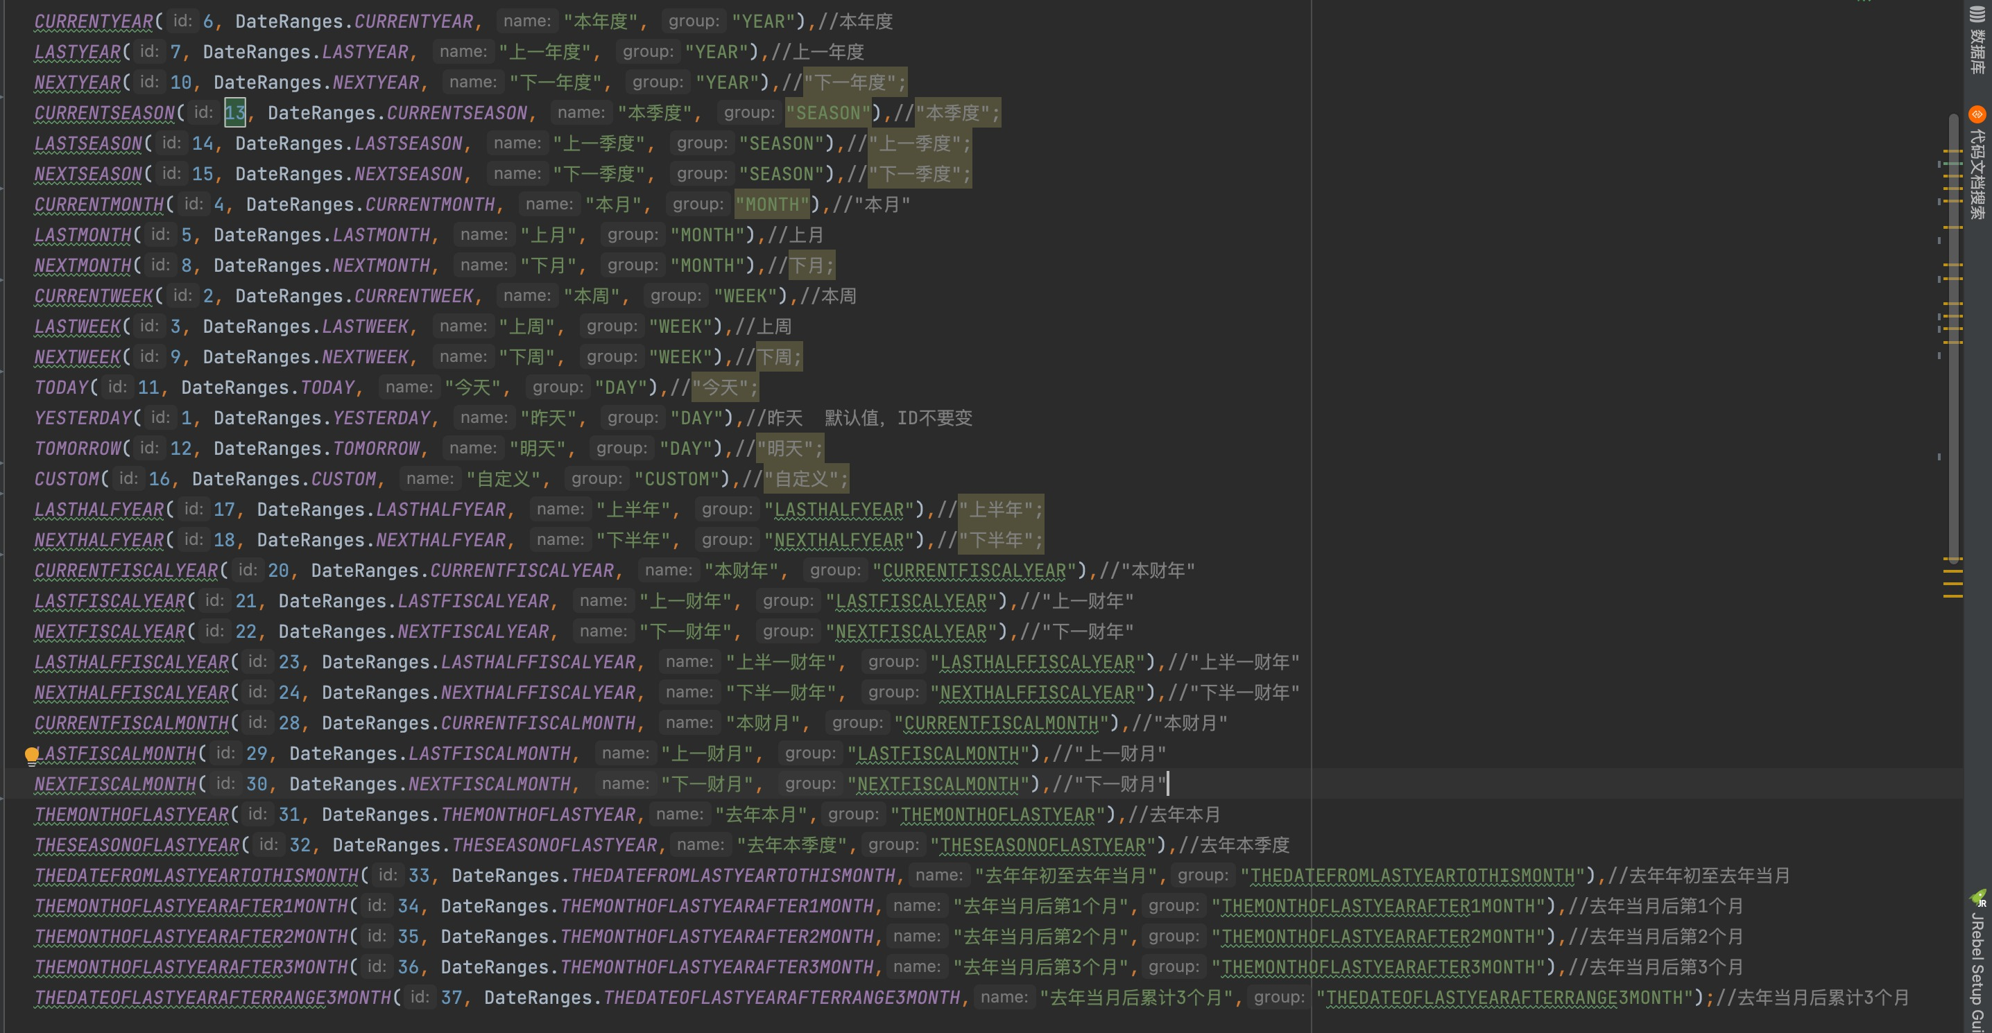
Task: Click the trailing comment 去年当月后累计3个月
Action: [x=1812, y=998]
